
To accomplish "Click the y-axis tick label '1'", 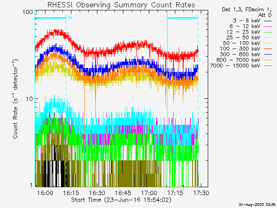I will [32, 185].
